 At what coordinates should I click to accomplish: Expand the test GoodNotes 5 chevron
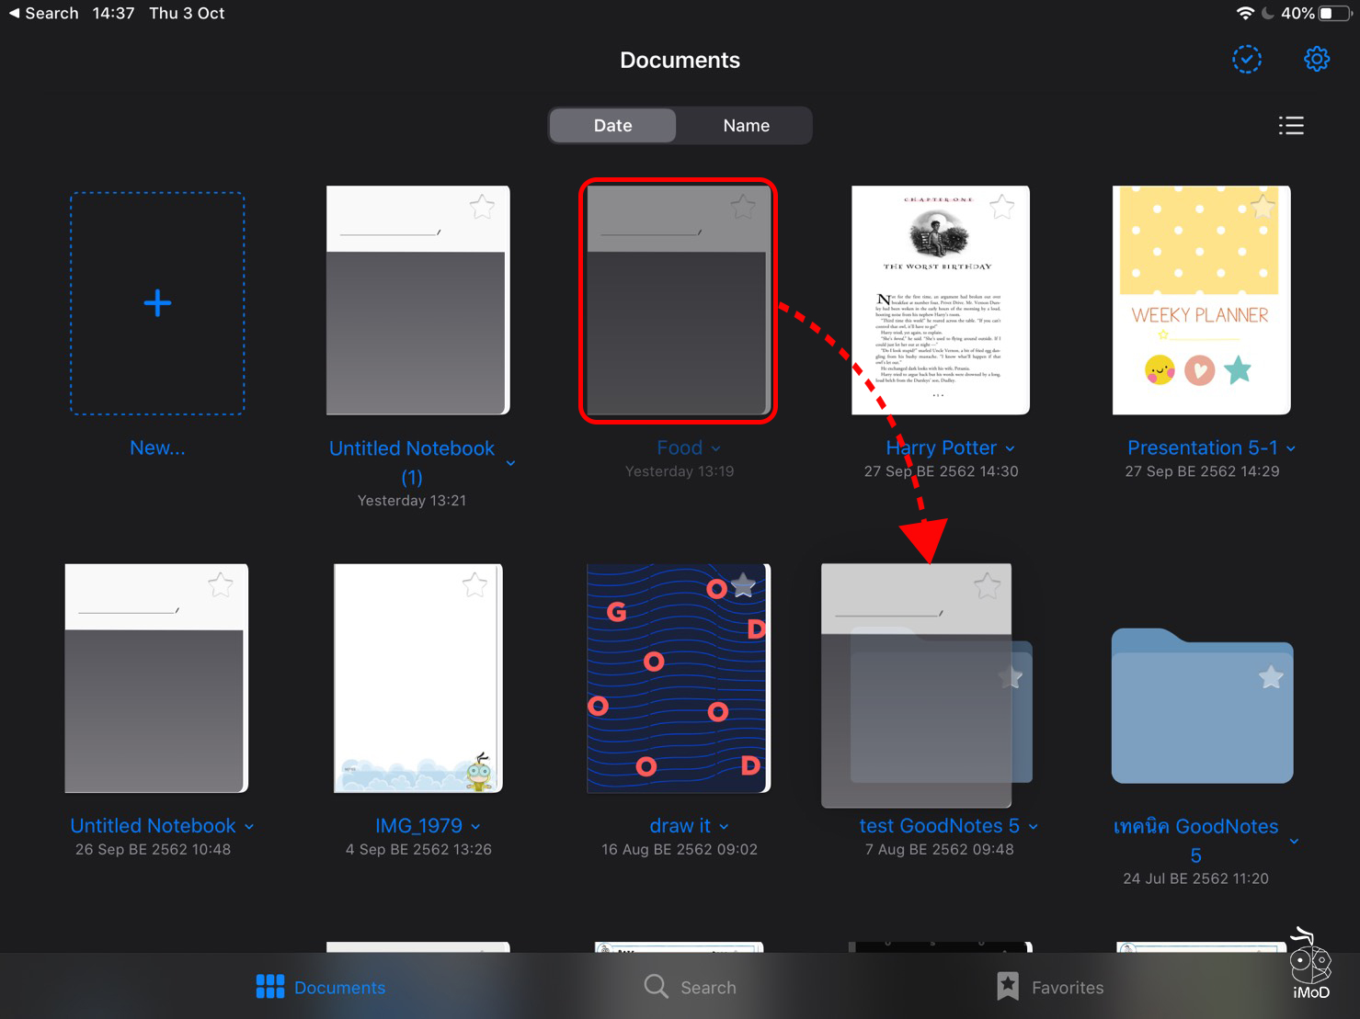click(x=1033, y=826)
